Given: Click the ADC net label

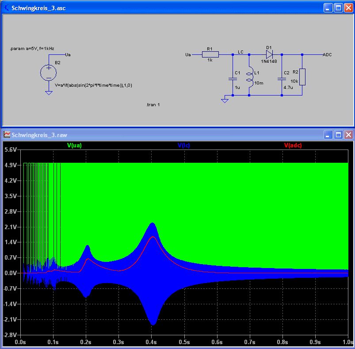Looking at the screenshot, I should [327, 55].
